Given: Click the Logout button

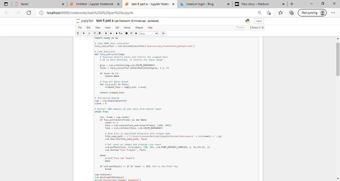Looking at the screenshot, I should [x=258, y=21].
